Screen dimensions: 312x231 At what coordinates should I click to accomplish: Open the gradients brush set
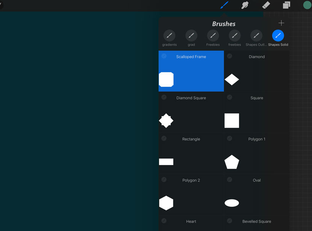pos(169,38)
